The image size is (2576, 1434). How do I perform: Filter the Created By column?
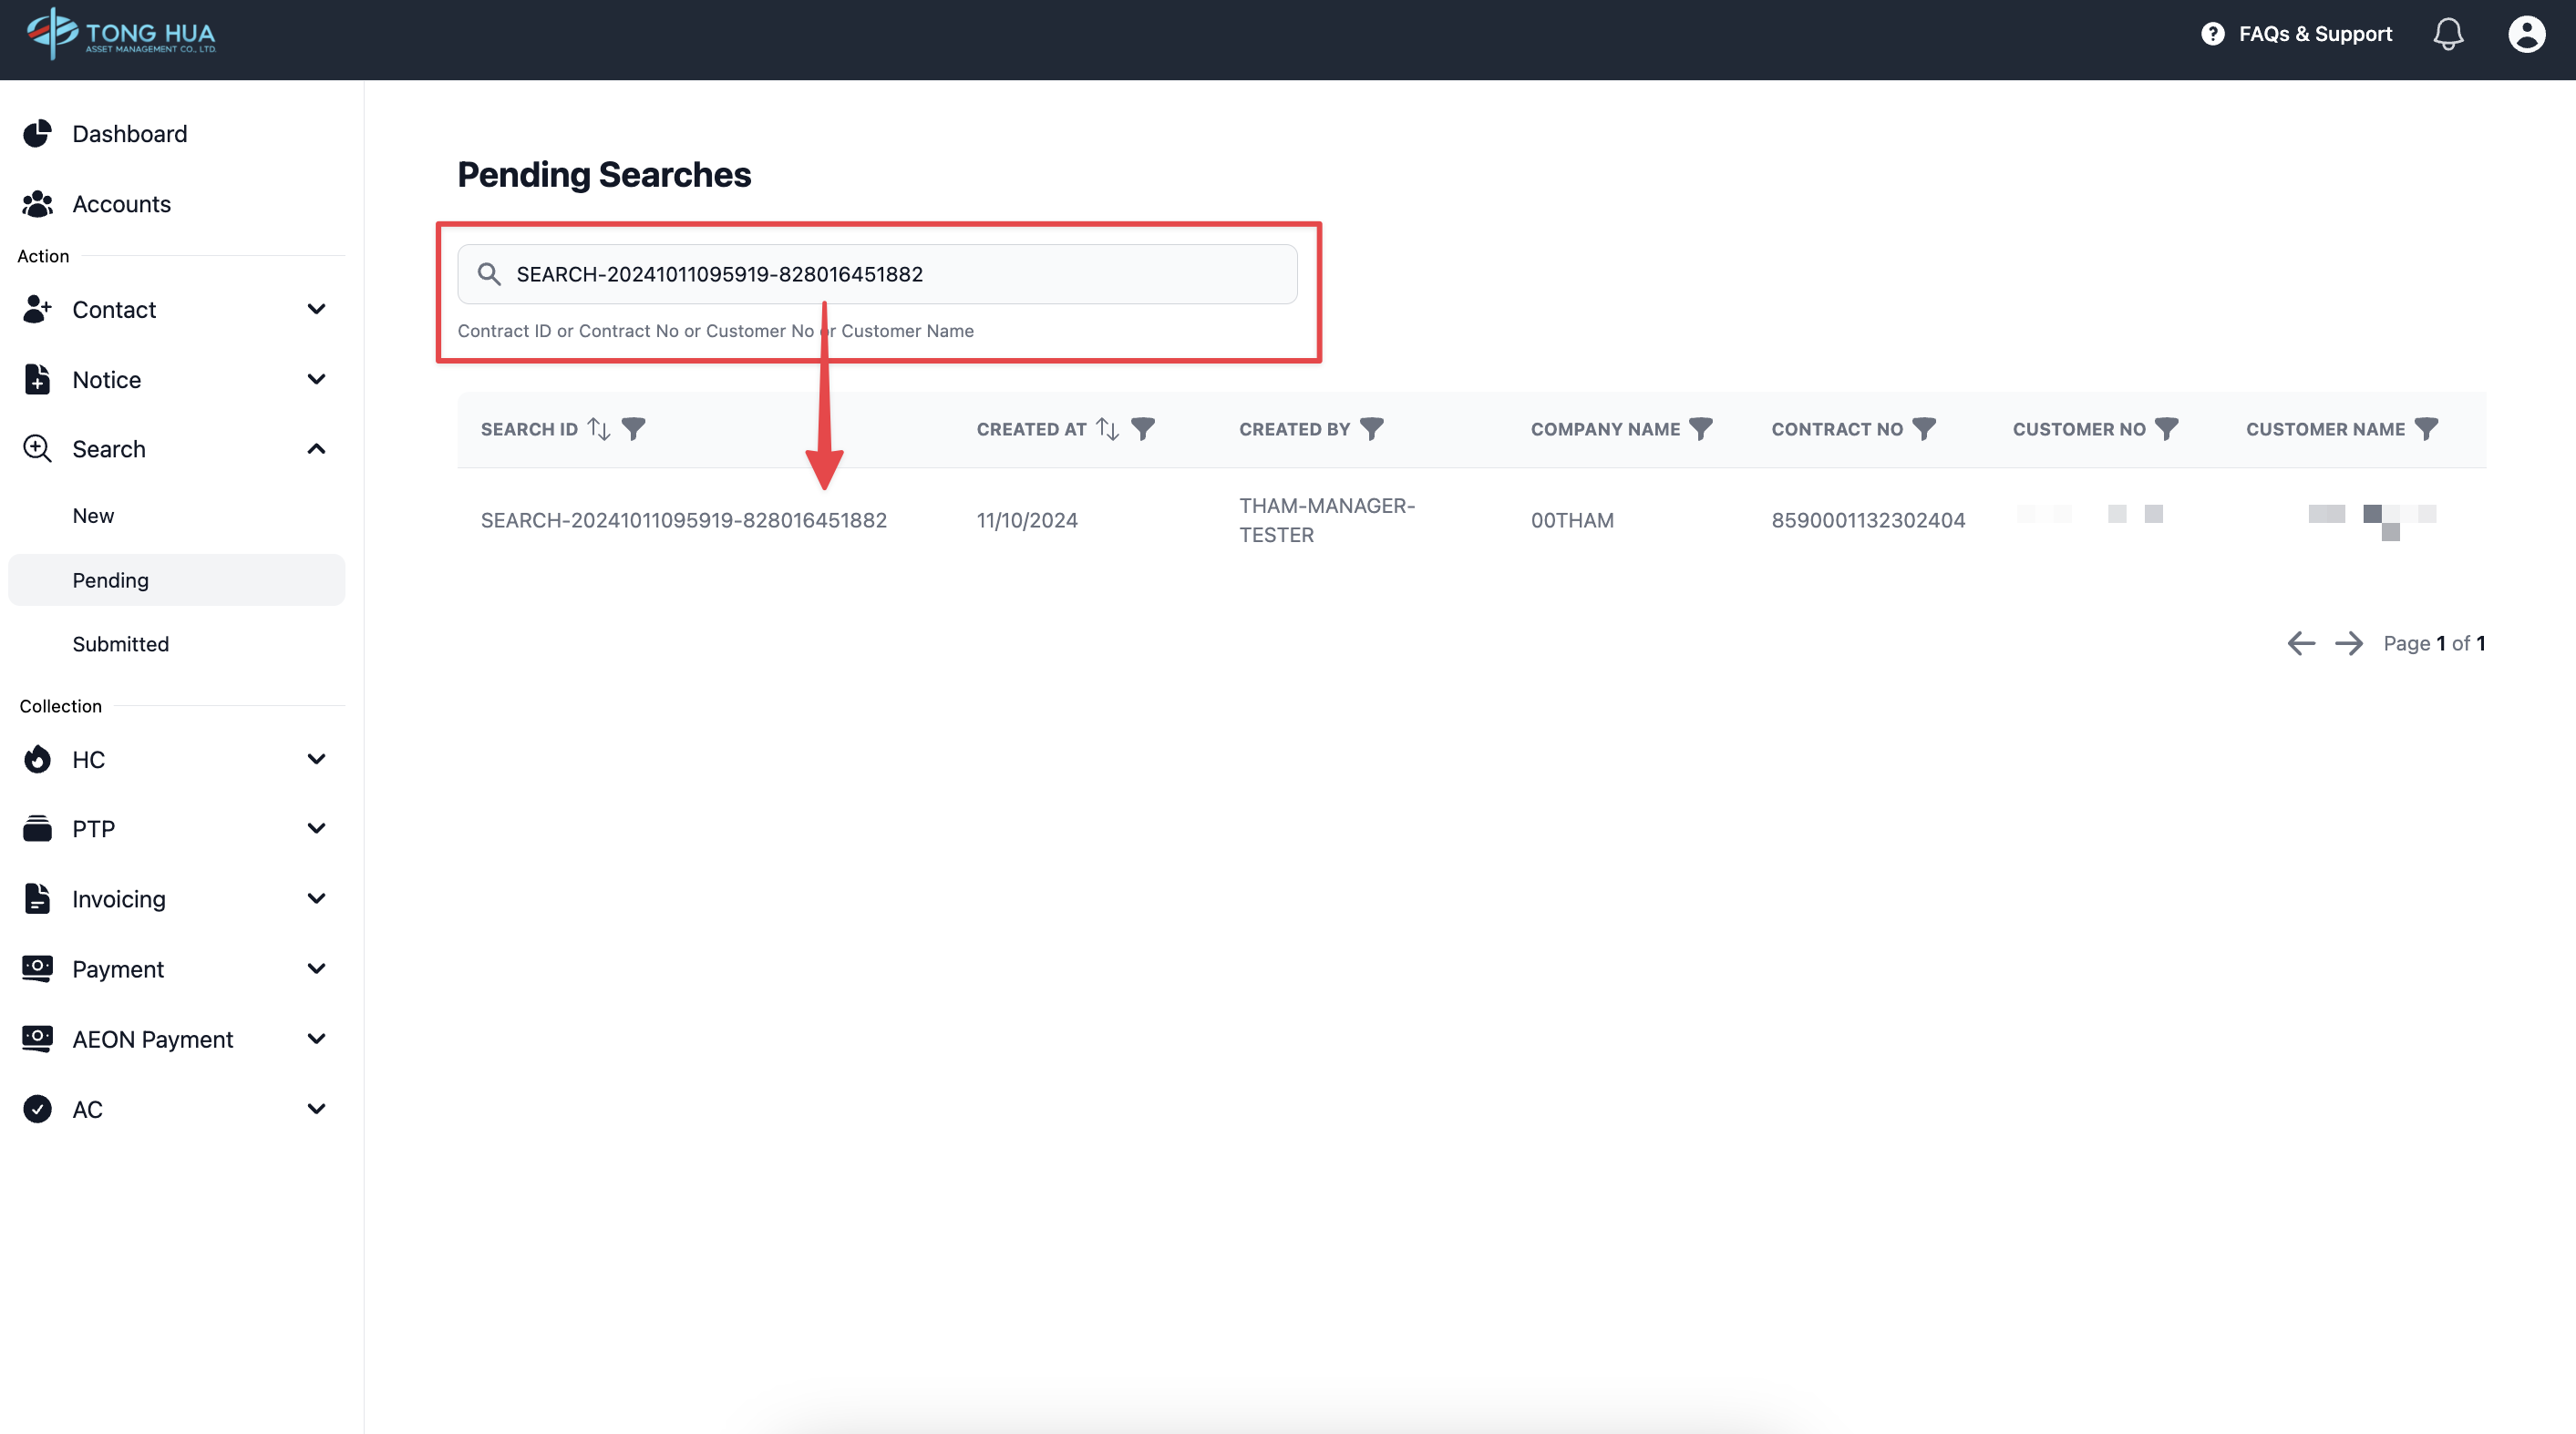coord(1372,429)
